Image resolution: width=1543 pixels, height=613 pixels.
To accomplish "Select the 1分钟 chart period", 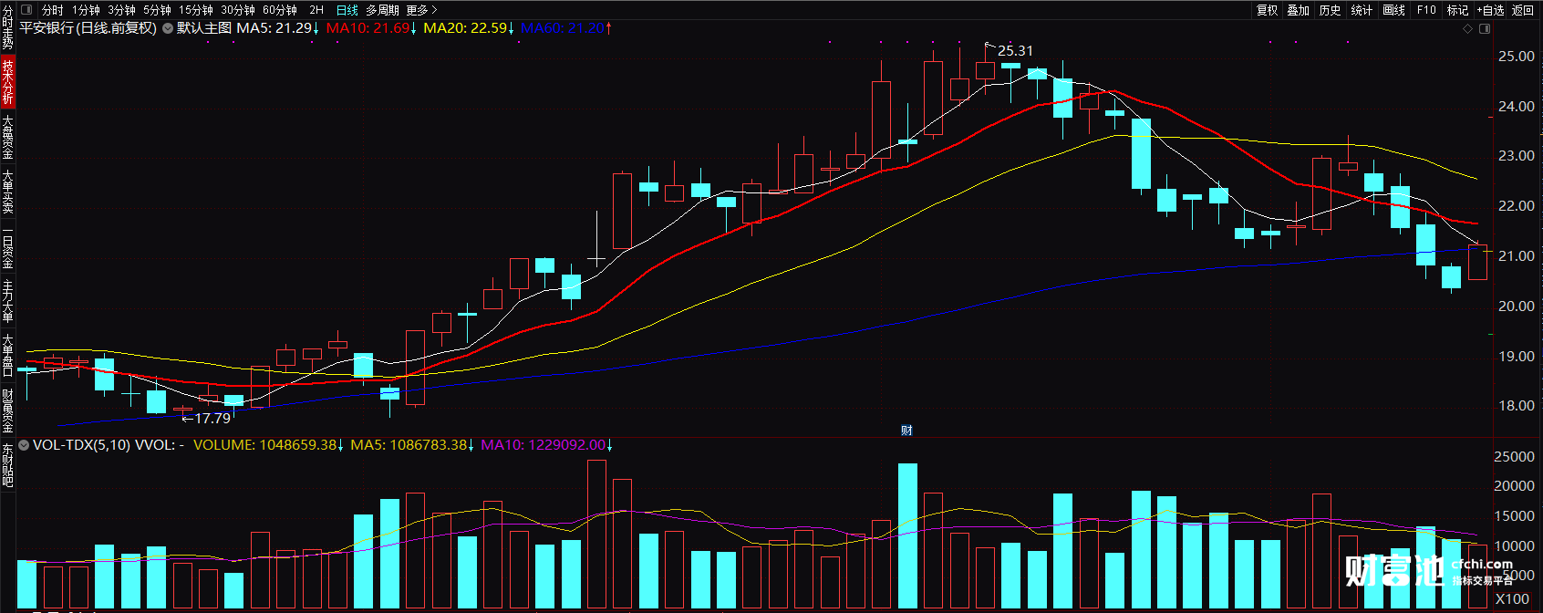I will coord(86,10).
